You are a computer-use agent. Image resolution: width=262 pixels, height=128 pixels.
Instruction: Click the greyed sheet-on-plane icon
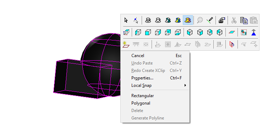pyautogui.click(x=220, y=44)
